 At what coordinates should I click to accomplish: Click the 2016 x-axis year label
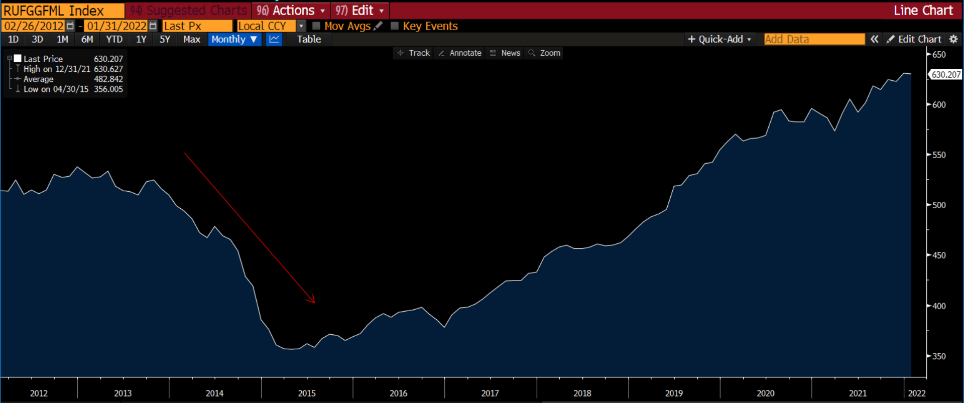[x=398, y=393]
